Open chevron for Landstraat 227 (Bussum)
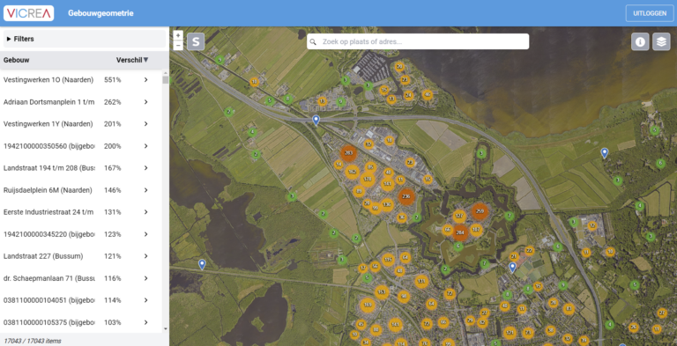Viewport: 677px width, 346px height. 146,256
